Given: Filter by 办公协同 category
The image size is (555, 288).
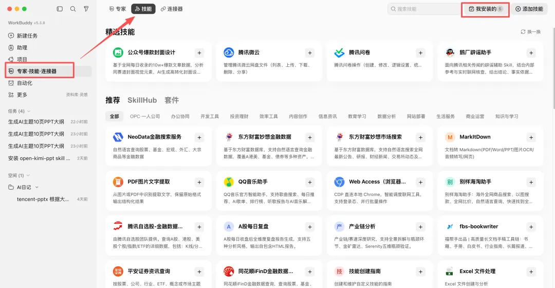Looking at the screenshot, I should (180, 116).
